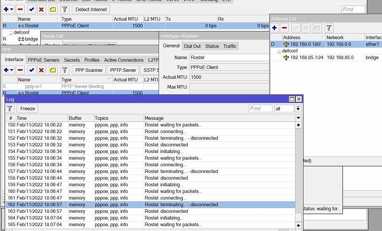Select log entry 157 terminating disconnected
Viewport: 382px width, 231px height.
150,171
